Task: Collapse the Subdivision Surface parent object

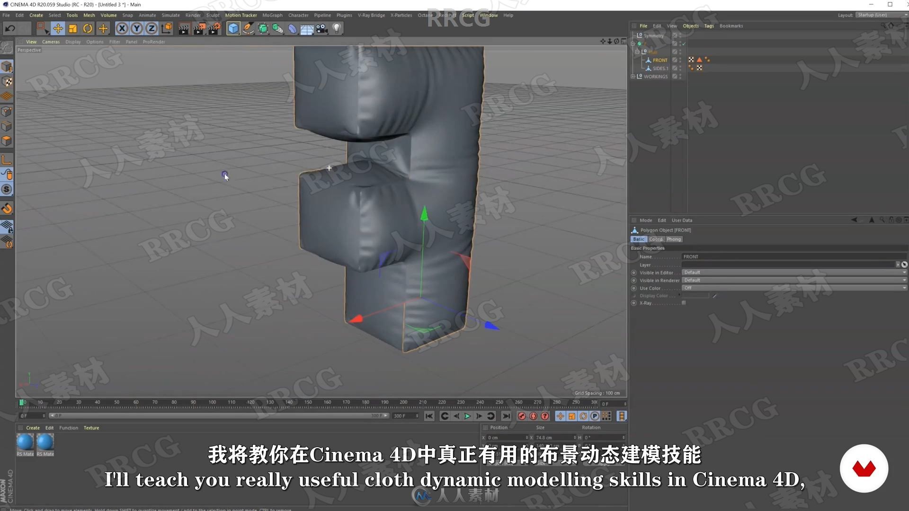Action: click(633, 44)
